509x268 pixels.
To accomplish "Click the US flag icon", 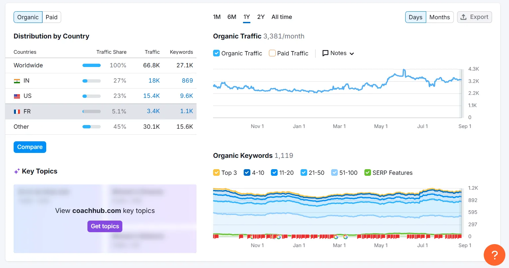I will coord(17,96).
